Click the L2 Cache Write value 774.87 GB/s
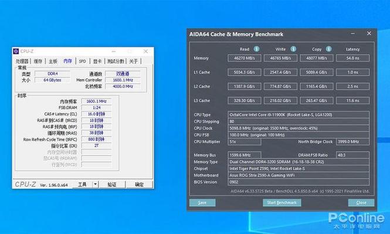 coord(280,87)
